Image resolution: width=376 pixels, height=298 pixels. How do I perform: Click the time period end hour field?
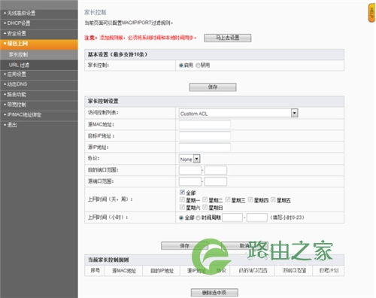[257, 217]
